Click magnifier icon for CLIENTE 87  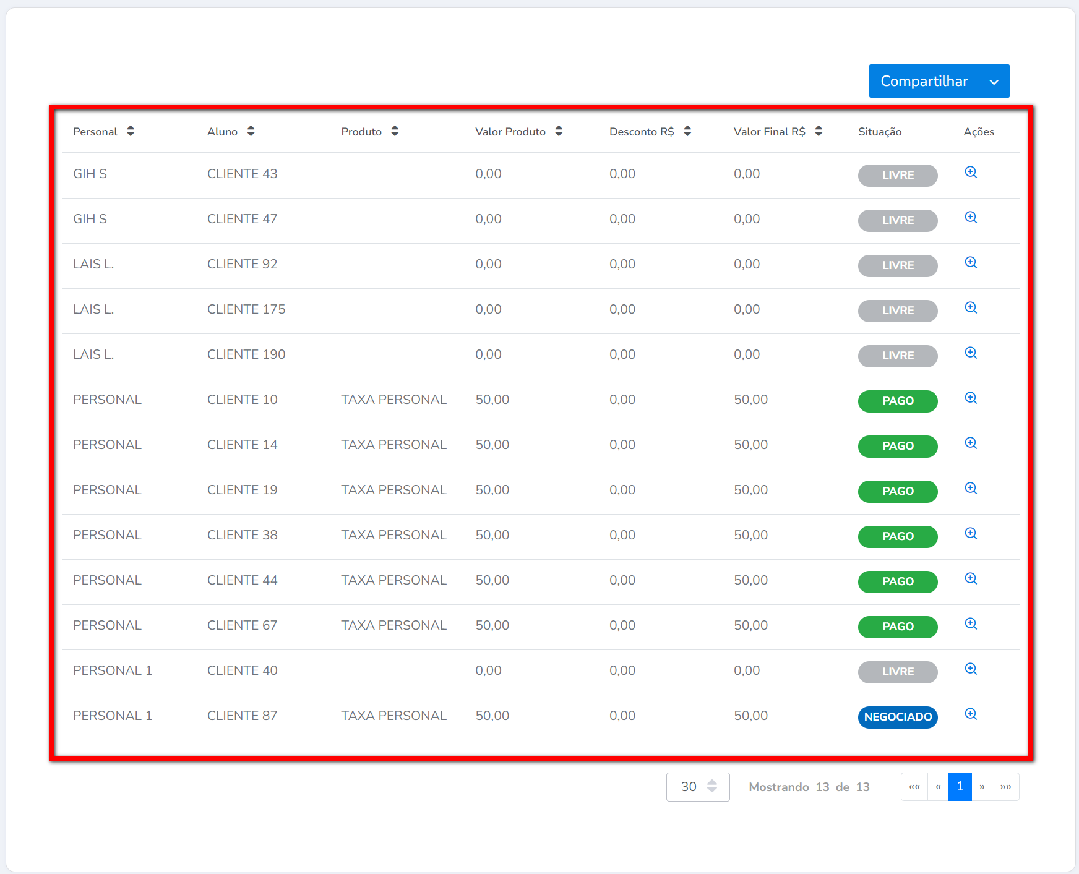pyautogui.click(x=971, y=714)
